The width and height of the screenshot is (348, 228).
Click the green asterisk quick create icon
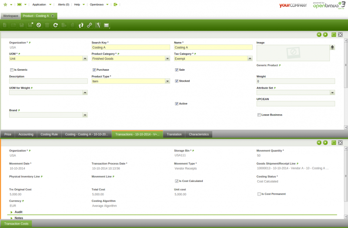point(5,4)
